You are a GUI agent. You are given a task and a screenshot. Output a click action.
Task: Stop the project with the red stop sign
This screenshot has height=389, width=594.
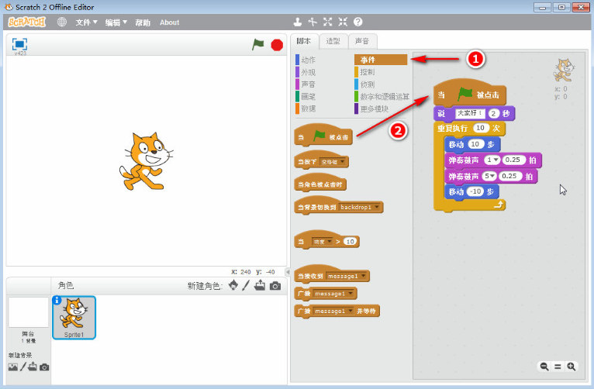point(277,45)
